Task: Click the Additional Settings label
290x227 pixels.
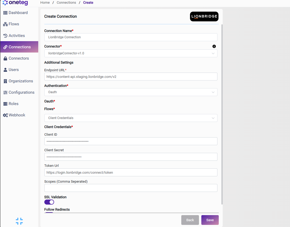Action: [x=59, y=63]
